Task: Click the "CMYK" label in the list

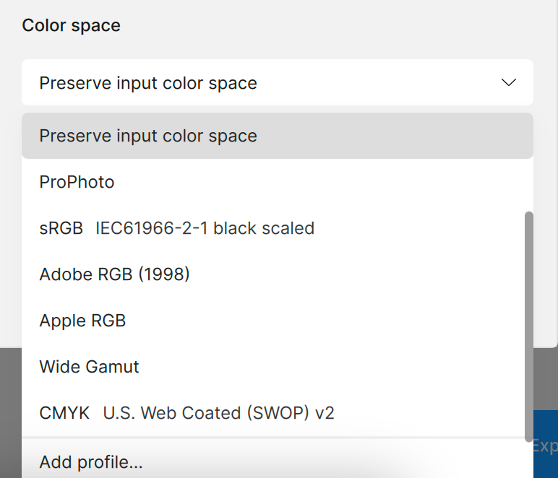Action: click(x=64, y=413)
